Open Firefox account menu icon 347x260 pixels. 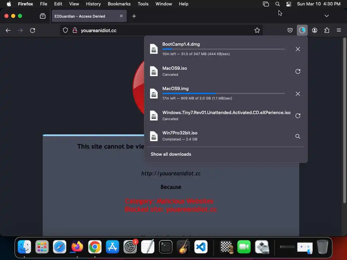coord(314,30)
